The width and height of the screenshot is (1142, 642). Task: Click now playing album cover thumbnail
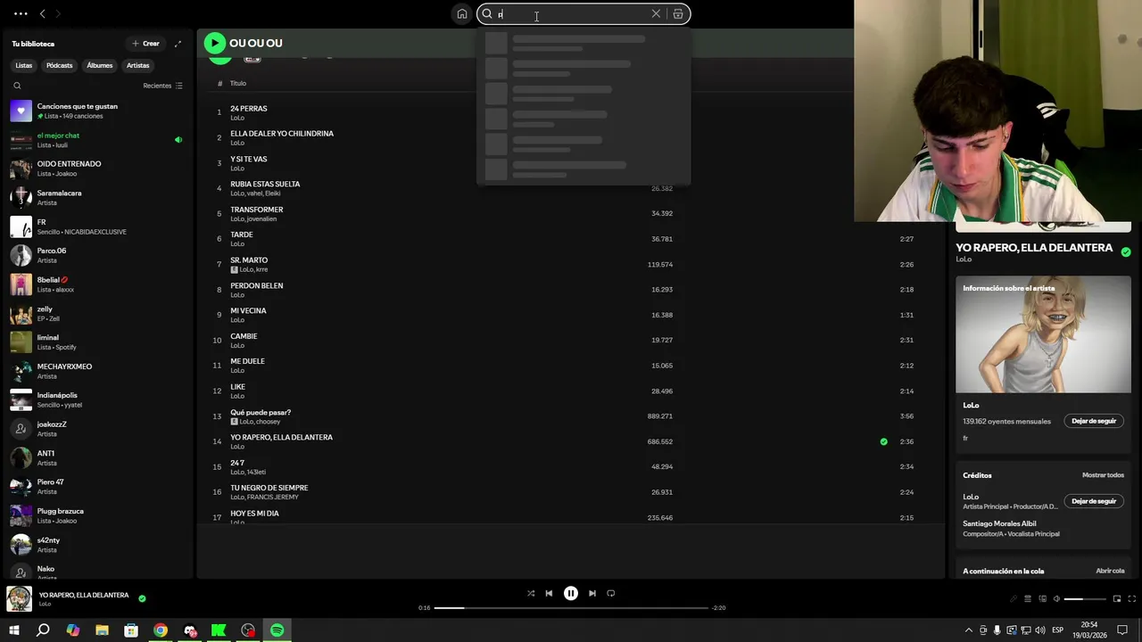(x=19, y=598)
